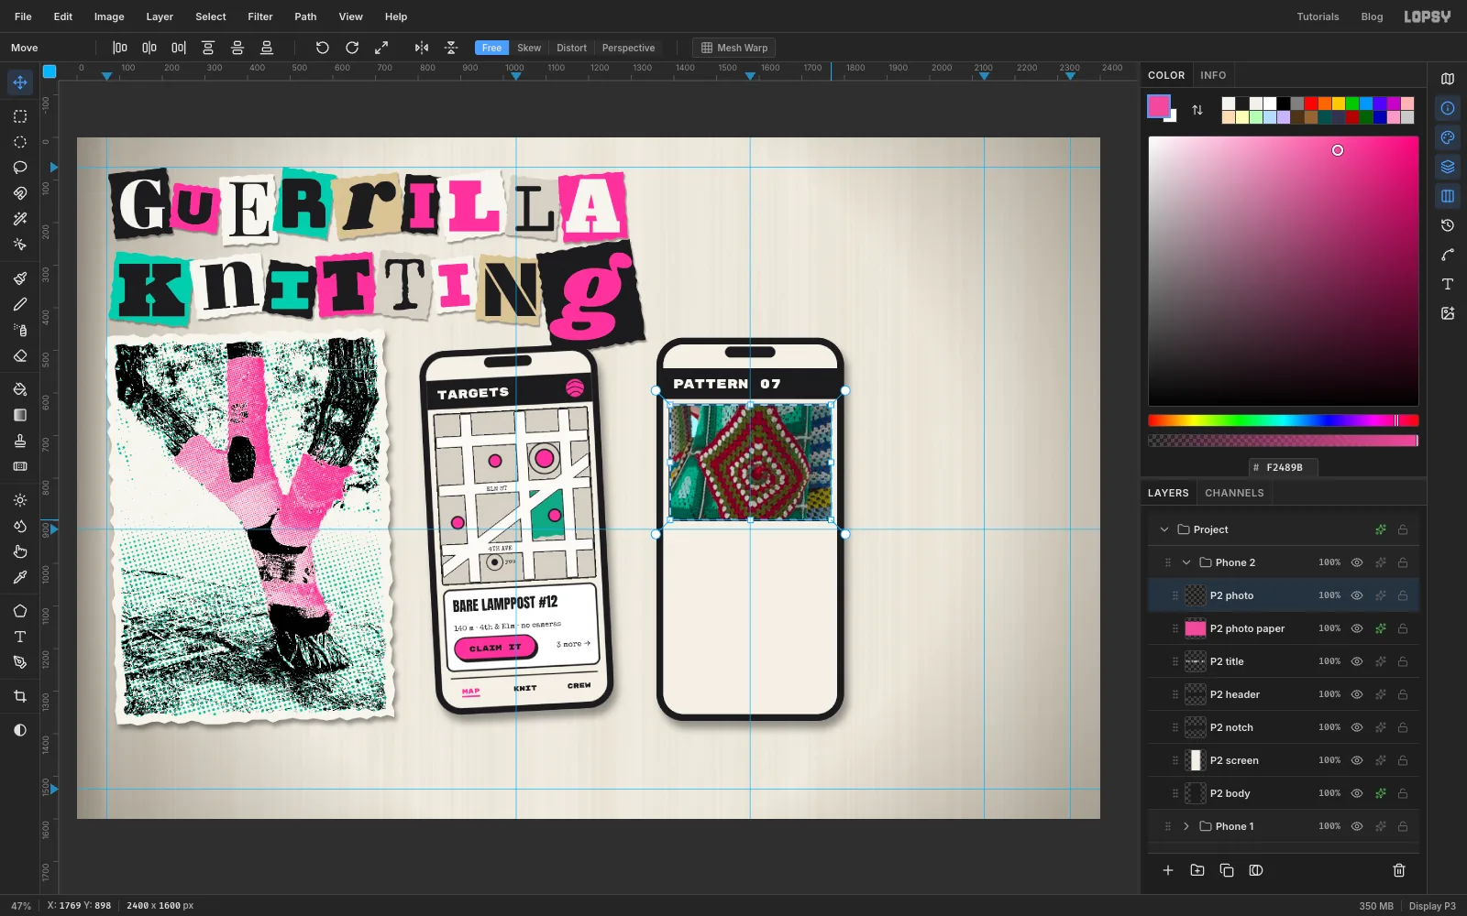Expand the Phone 1 group
This screenshot has width=1467, height=916.
point(1186,826)
